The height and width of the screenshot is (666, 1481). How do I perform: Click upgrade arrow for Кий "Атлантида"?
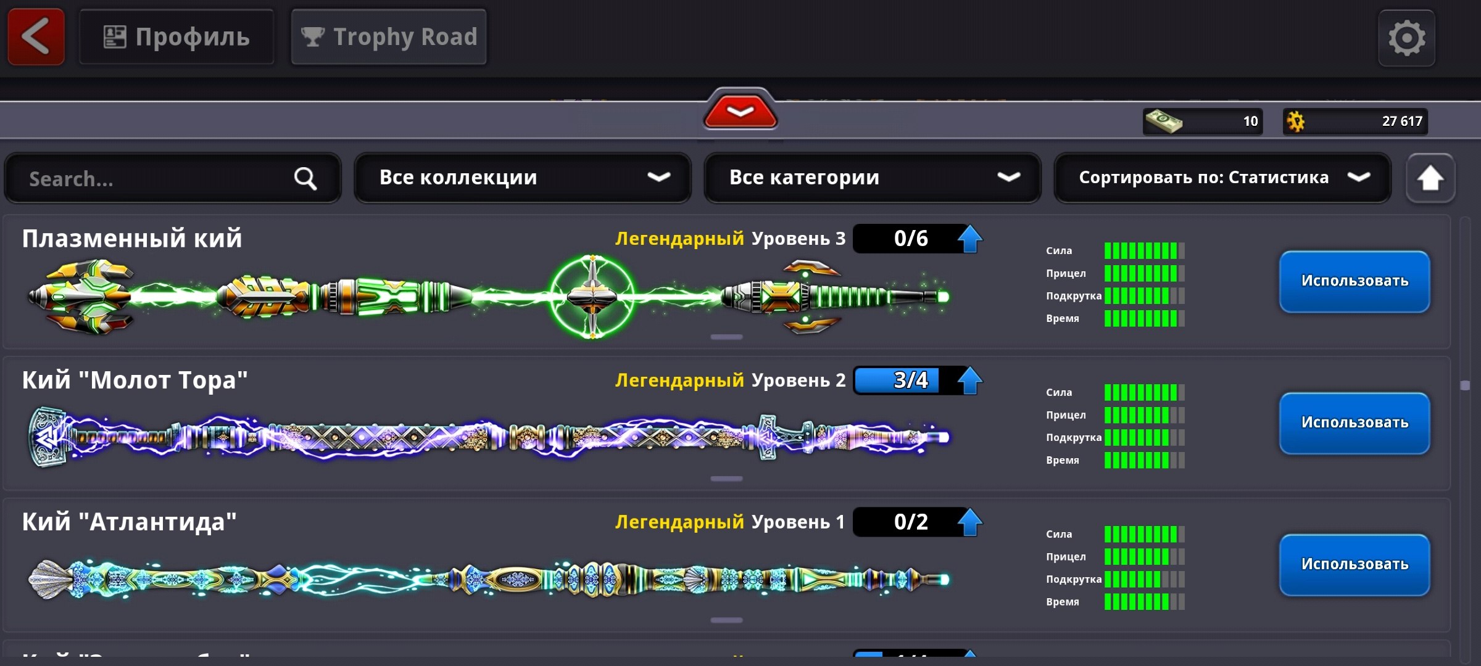point(969,522)
